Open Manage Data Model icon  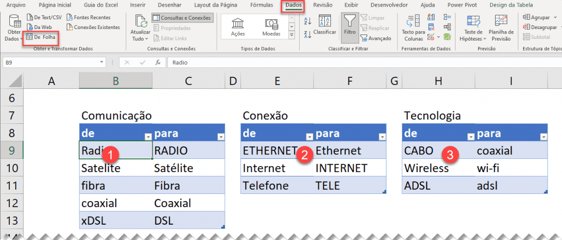pos(447,37)
